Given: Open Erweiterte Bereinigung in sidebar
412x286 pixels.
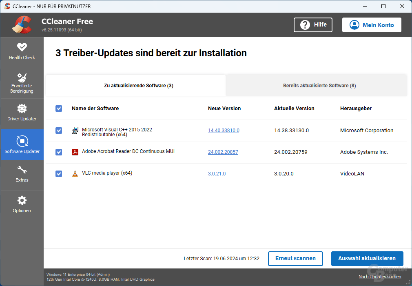Looking at the screenshot, I should pos(22,83).
